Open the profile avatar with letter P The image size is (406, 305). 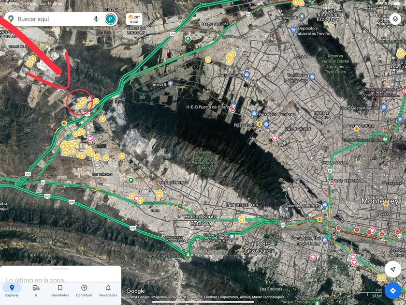coord(110,19)
